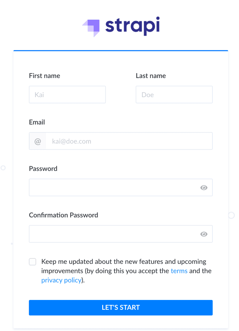Image resolution: width=239 pixels, height=331 pixels.
Task: Click the @ icon in Email field
Action: click(x=38, y=141)
